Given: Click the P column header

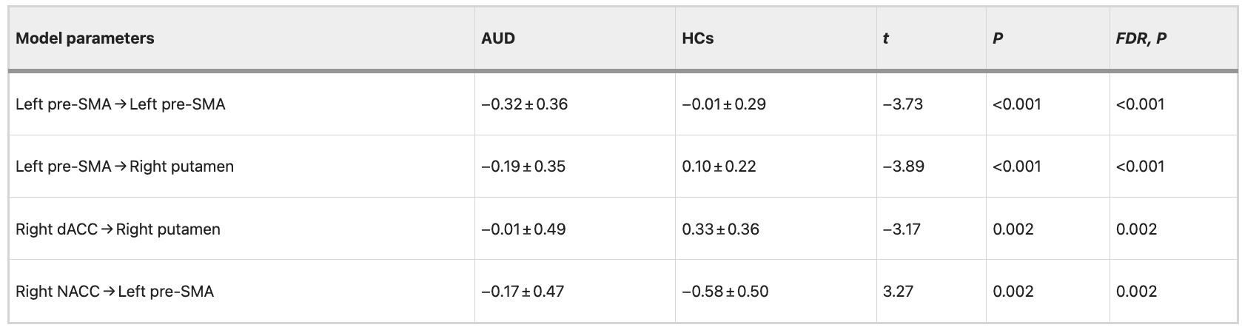Looking at the screenshot, I should (998, 38).
